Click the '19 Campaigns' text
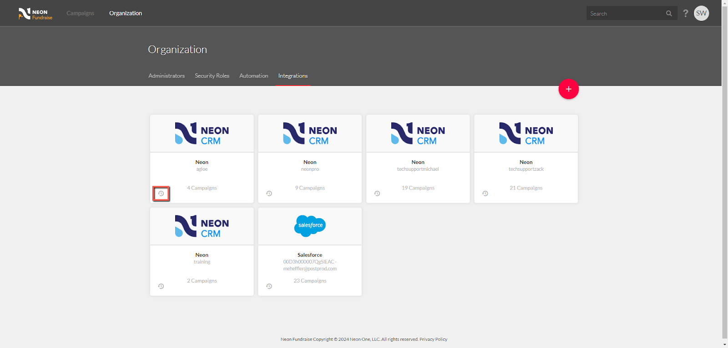The height and width of the screenshot is (348, 728). [x=418, y=188]
